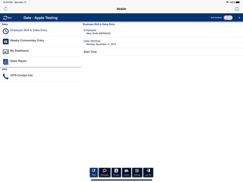Viewport: 243px width, 182px height.
Task: Switch to the Messages tab
Action: click(105, 172)
